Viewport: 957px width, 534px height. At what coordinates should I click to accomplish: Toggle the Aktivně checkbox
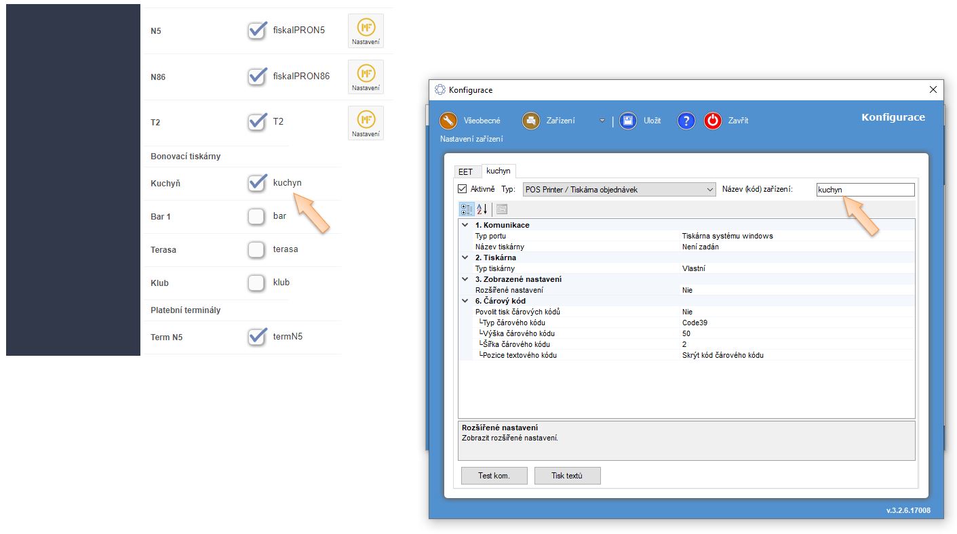(463, 190)
